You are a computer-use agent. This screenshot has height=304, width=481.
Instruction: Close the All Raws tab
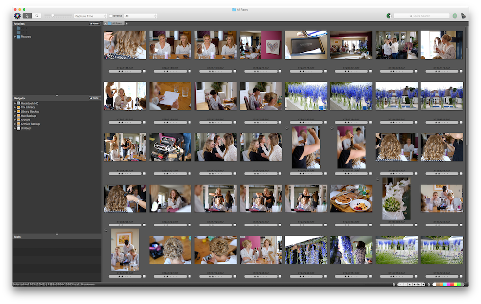tap(105, 23)
